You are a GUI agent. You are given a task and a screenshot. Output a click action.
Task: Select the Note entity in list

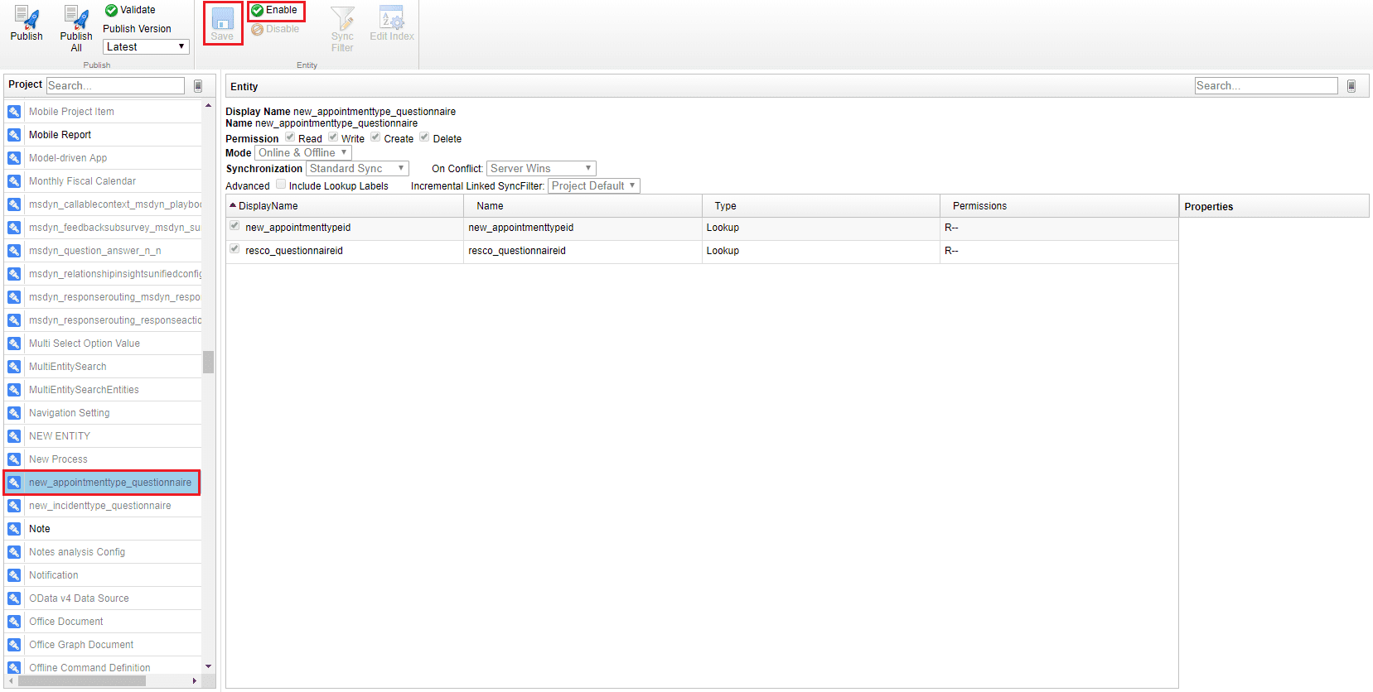[40, 529]
